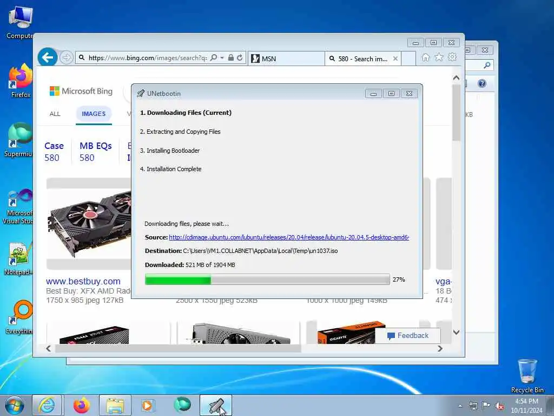Click the UNetbootin download progress bar

click(x=267, y=279)
